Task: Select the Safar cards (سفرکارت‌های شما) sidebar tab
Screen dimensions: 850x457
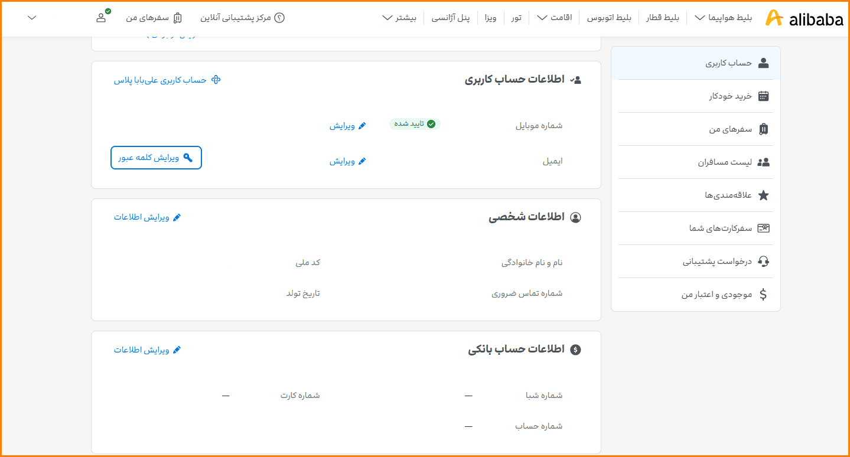Action: (729, 228)
